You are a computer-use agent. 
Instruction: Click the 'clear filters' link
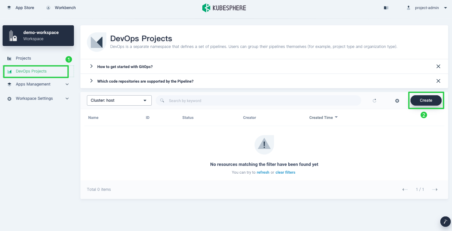285,172
